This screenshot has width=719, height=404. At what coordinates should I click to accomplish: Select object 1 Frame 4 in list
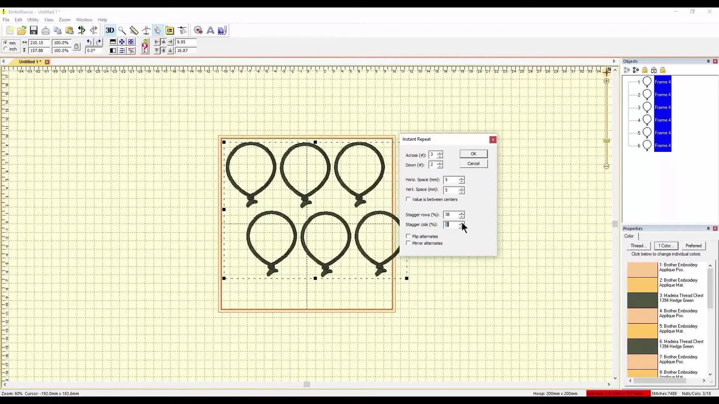click(x=662, y=82)
